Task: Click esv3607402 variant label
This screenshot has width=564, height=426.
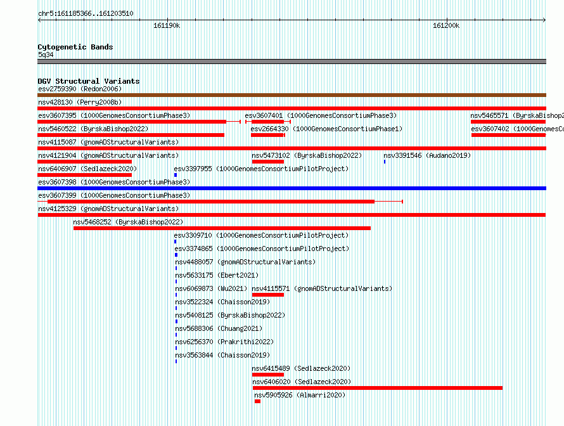Action: [517, 129]
